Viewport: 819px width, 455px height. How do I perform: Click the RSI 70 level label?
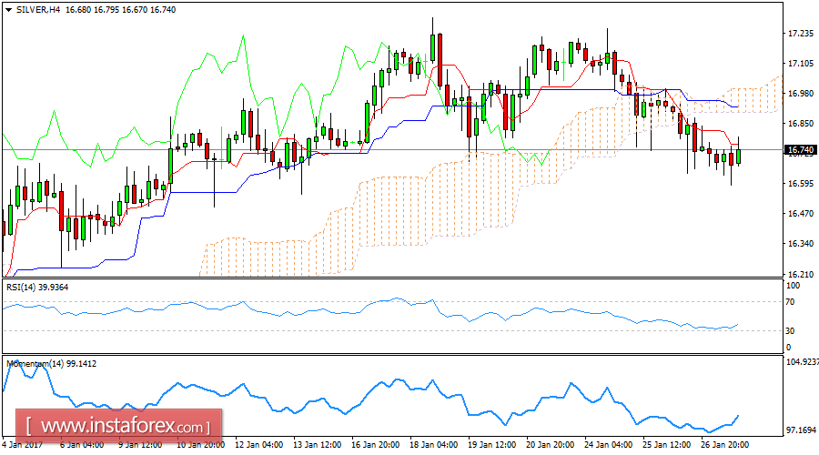pyautogui.click(x=790, y=302)
